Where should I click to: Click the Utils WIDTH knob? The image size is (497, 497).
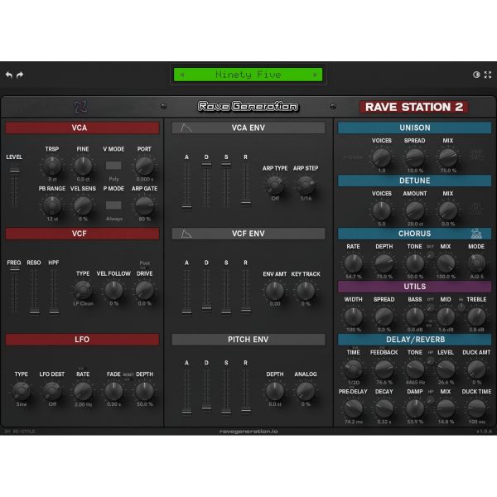coord(353,316)
